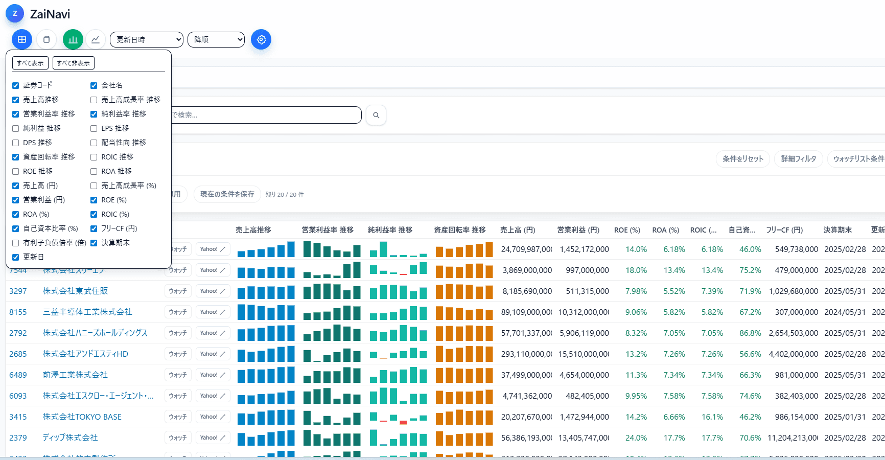Open the 更新日時 sort field dropdown
This screenshot has width=885, height=460.
pos(147,39)
